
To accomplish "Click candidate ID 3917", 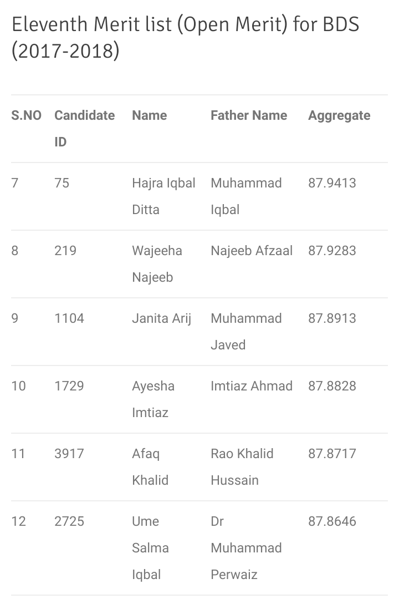I will (69, 454).
